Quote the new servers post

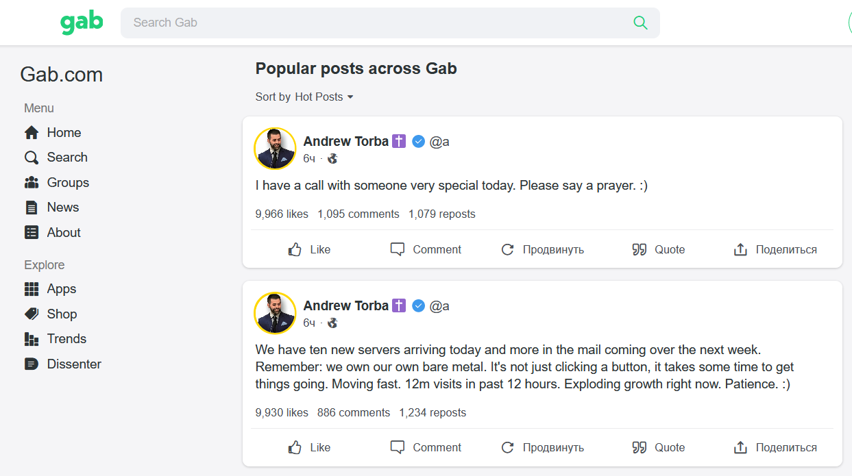658,448
